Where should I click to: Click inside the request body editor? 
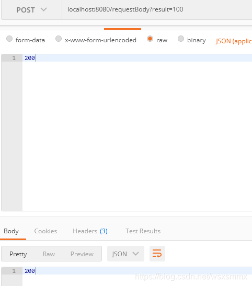point(137,133)
